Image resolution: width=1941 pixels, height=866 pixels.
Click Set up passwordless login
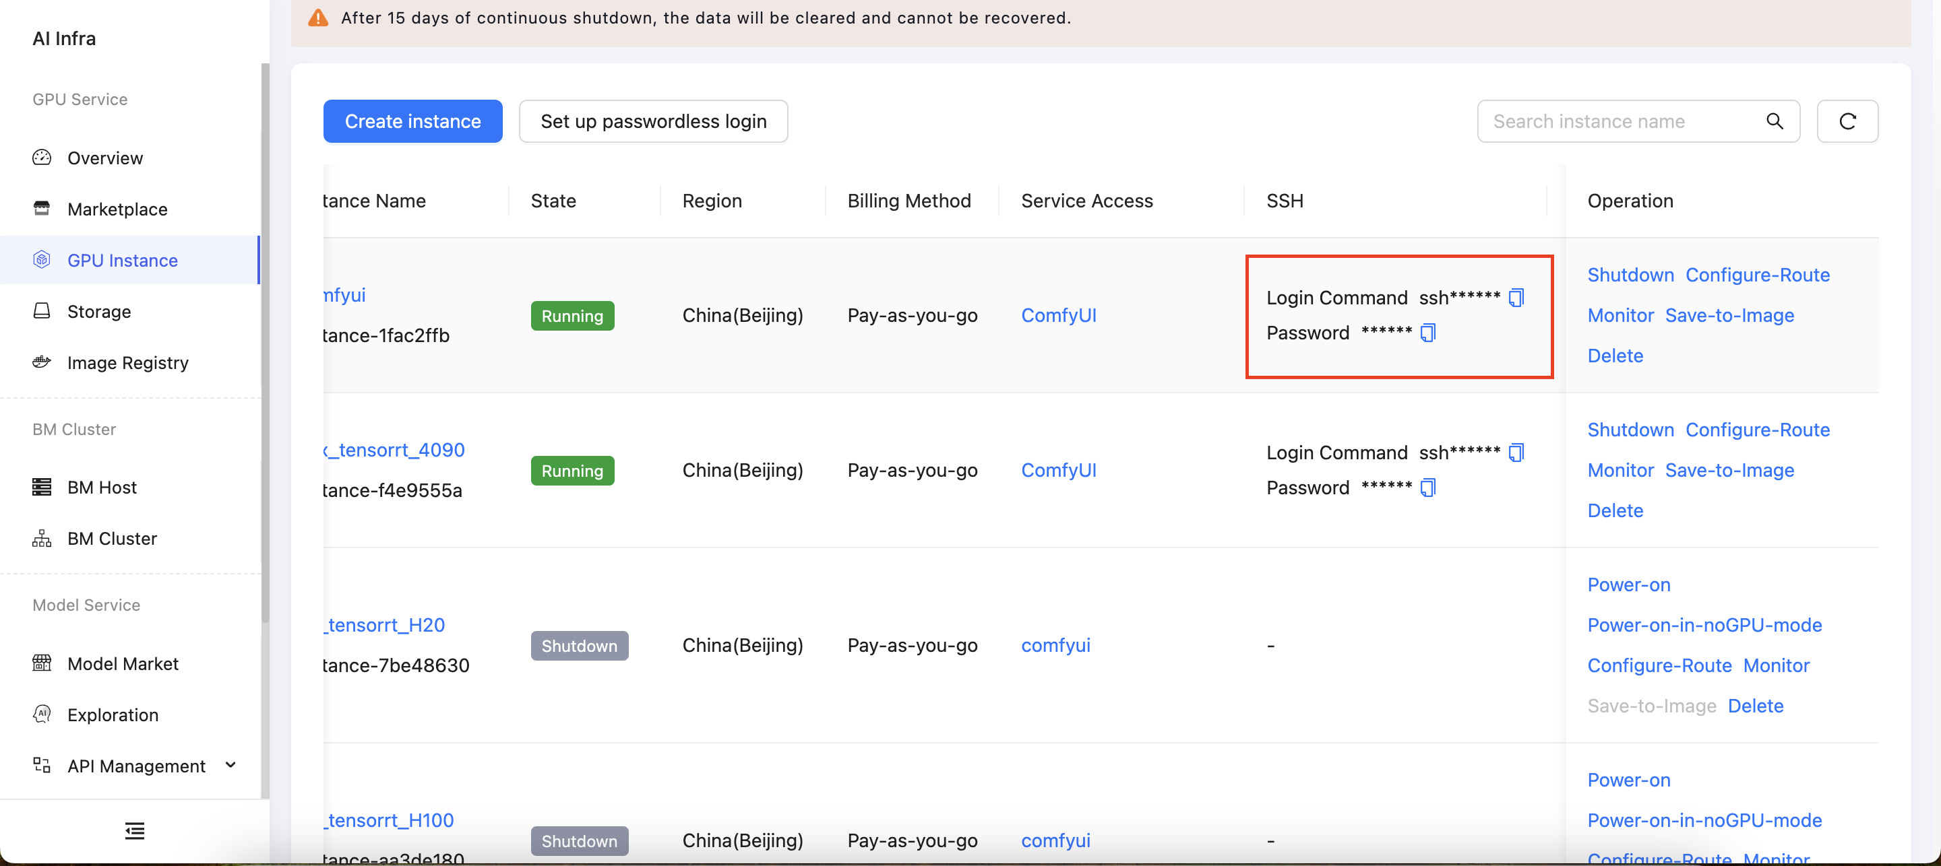(653, 121)
